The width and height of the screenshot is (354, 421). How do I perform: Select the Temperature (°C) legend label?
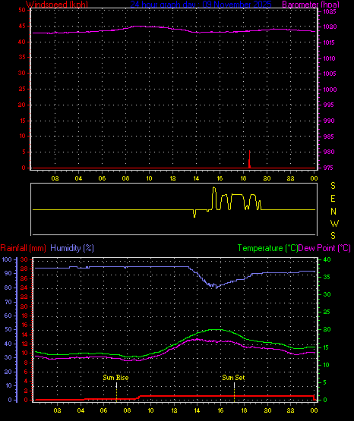pos(267,248)
